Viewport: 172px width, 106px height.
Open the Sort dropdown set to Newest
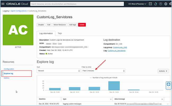(59, 71)
